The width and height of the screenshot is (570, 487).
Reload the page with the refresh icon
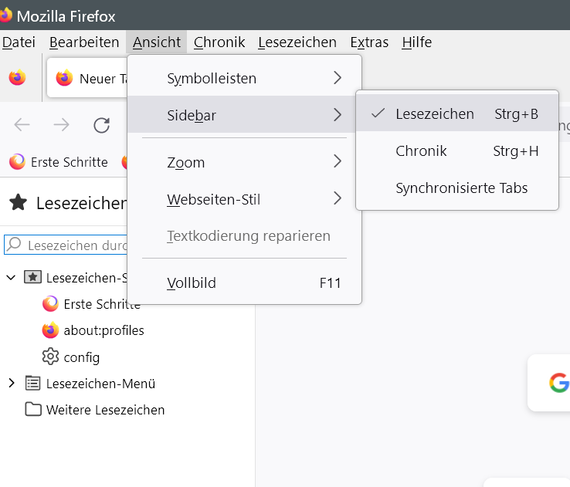tap(101, 125)
